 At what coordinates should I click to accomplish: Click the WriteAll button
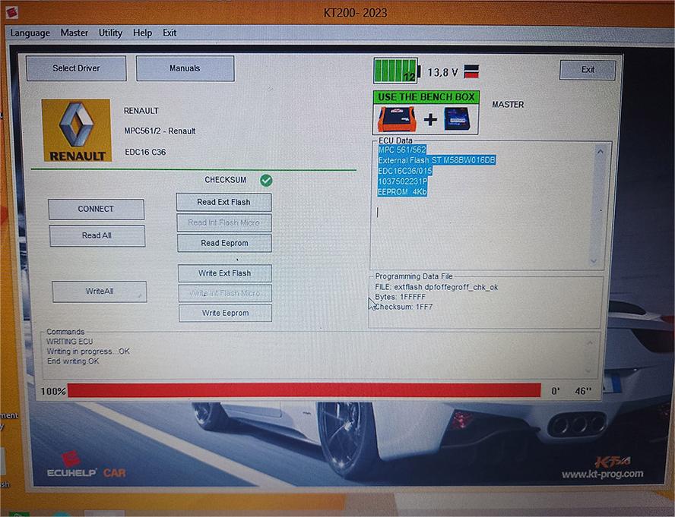point(100,292)
